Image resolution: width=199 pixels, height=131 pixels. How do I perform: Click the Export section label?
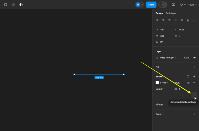tap(159, 114)
